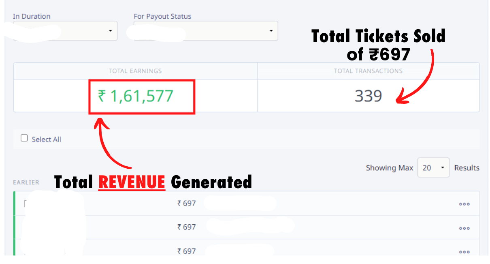The height and width of the screenshot is (264, 490).
Task: Open three-dot menu on second ₹697 row
Action: [x=464, y=228]
